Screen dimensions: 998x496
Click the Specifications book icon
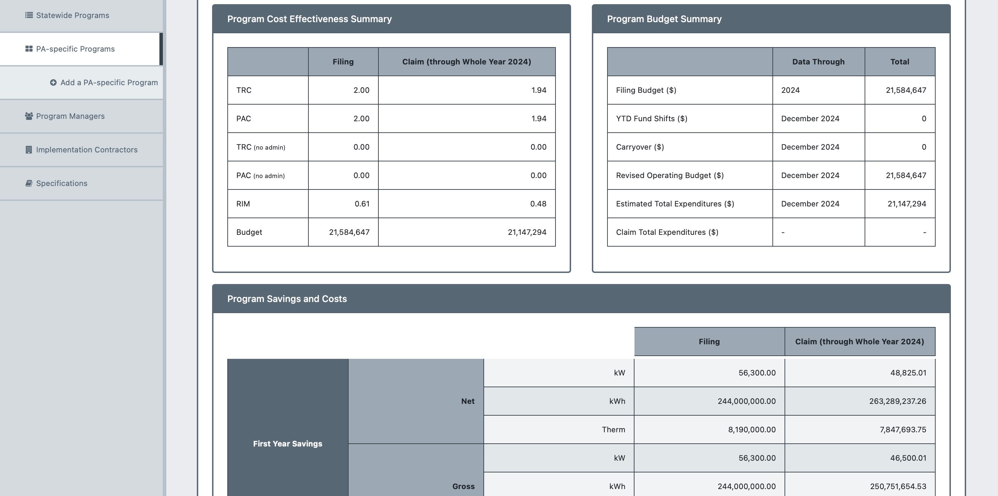(29, 183)
